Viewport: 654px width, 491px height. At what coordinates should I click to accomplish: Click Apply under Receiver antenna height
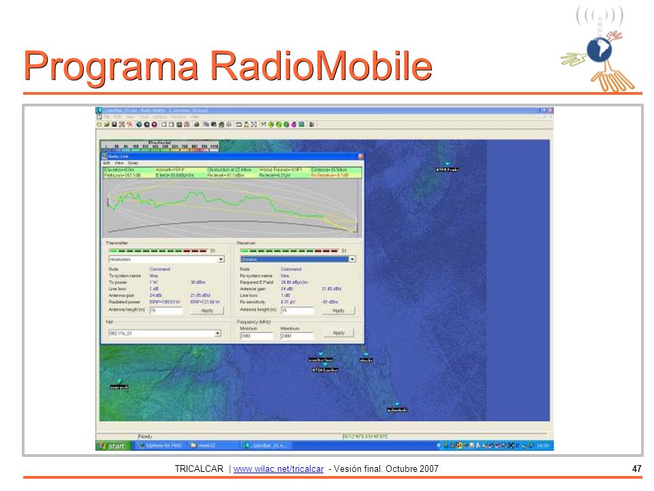point(339,311)
